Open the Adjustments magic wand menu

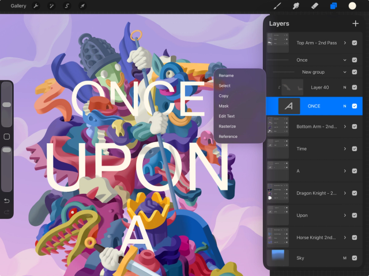51,6
